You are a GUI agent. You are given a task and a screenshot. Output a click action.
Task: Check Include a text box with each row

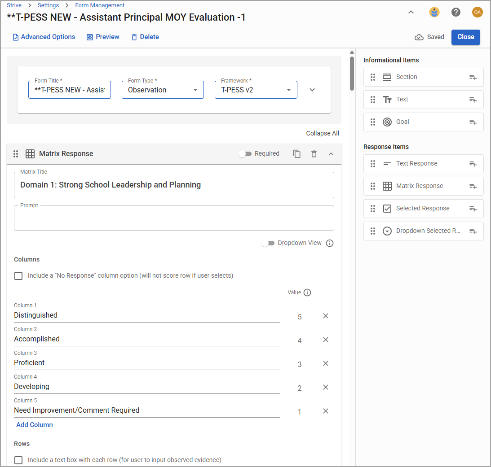point(18,460)
